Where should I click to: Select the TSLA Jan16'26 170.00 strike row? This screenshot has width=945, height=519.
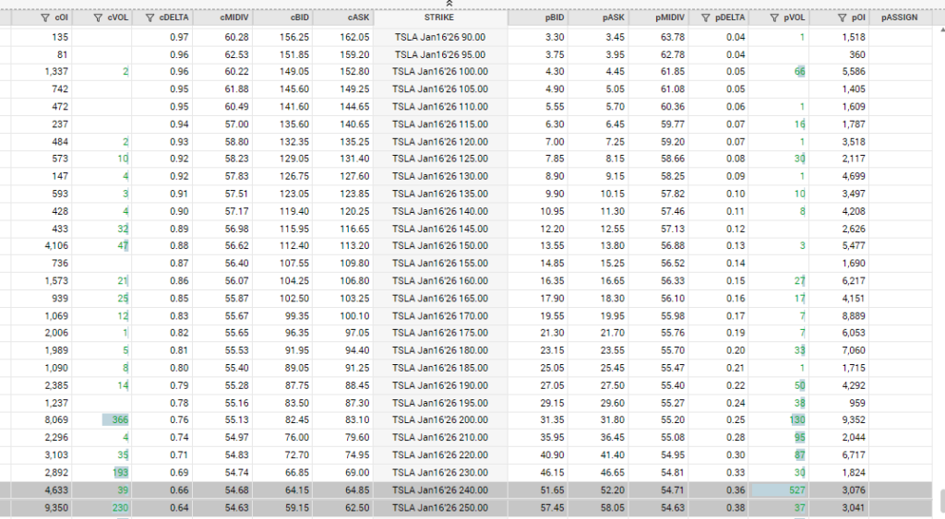(440, 315)
